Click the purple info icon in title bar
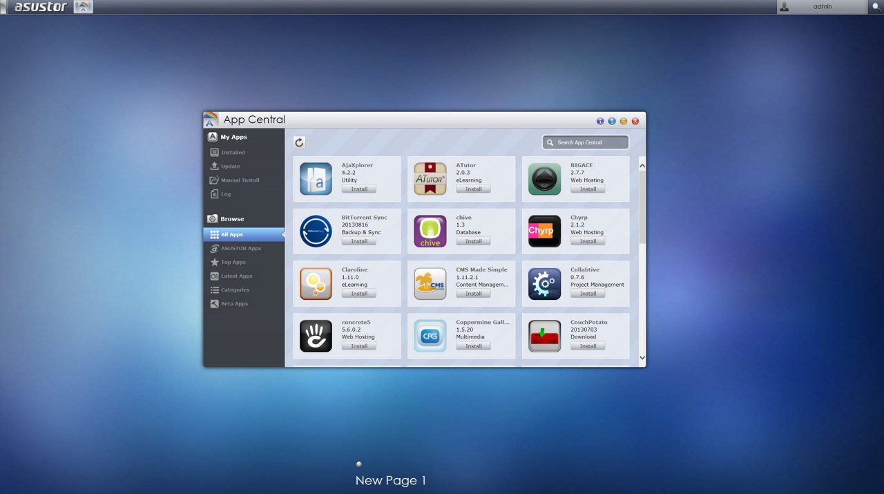Viewport: 884px width, 494px height. pyautogui.click(x=600, y=121)
